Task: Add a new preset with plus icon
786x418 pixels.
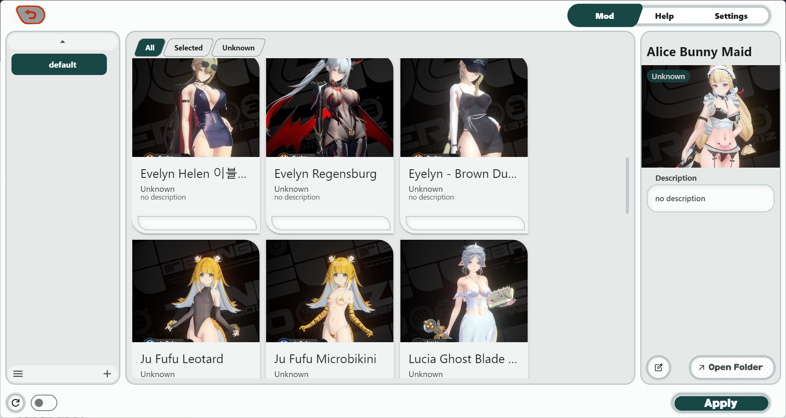Action: (x=107, y=374)
